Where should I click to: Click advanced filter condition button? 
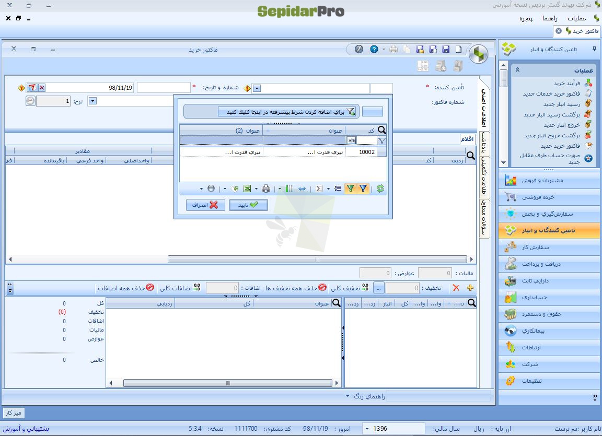[x=287, y=112]
